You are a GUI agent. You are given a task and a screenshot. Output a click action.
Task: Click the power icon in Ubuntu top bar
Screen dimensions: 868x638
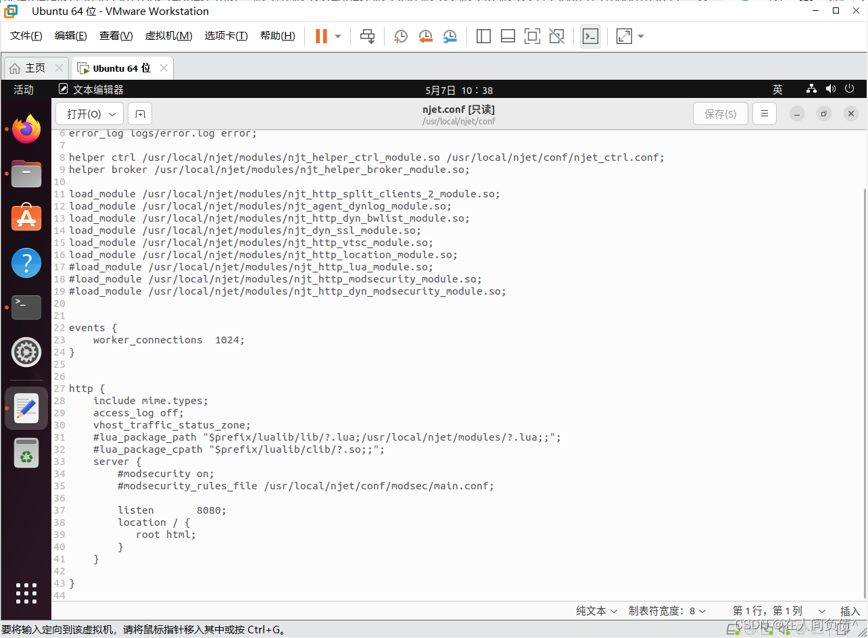pyautogui.click(x=850, y=89)
